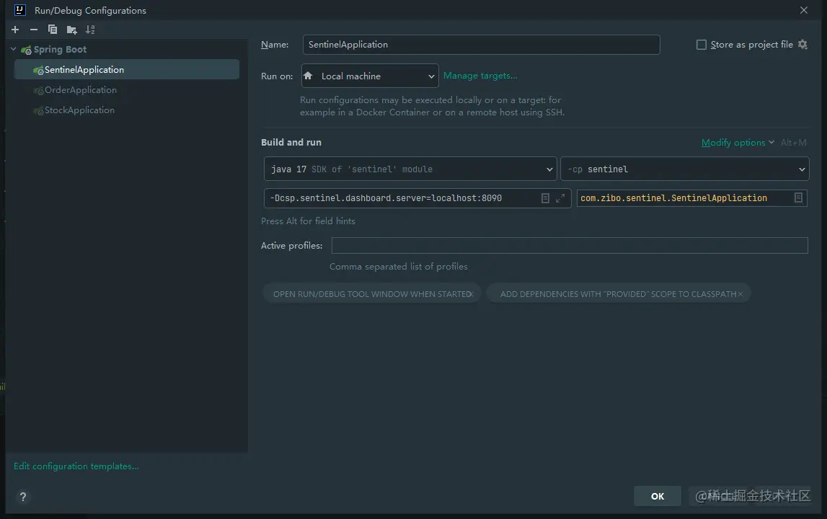Open the java 17 SDK dropdown
Screen dimensions: 827x519
point(410,169)
